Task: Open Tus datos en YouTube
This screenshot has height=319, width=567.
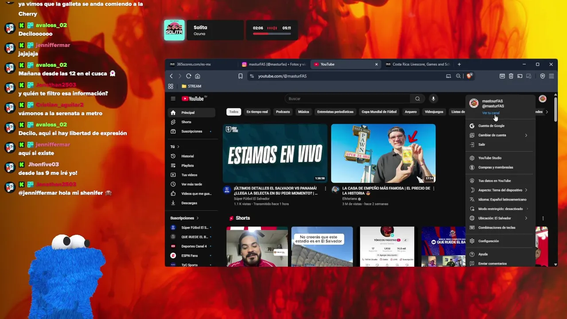Action: tap(500, 181)
